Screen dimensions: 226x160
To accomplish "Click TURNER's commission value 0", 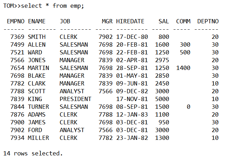I will pos(189,107).
